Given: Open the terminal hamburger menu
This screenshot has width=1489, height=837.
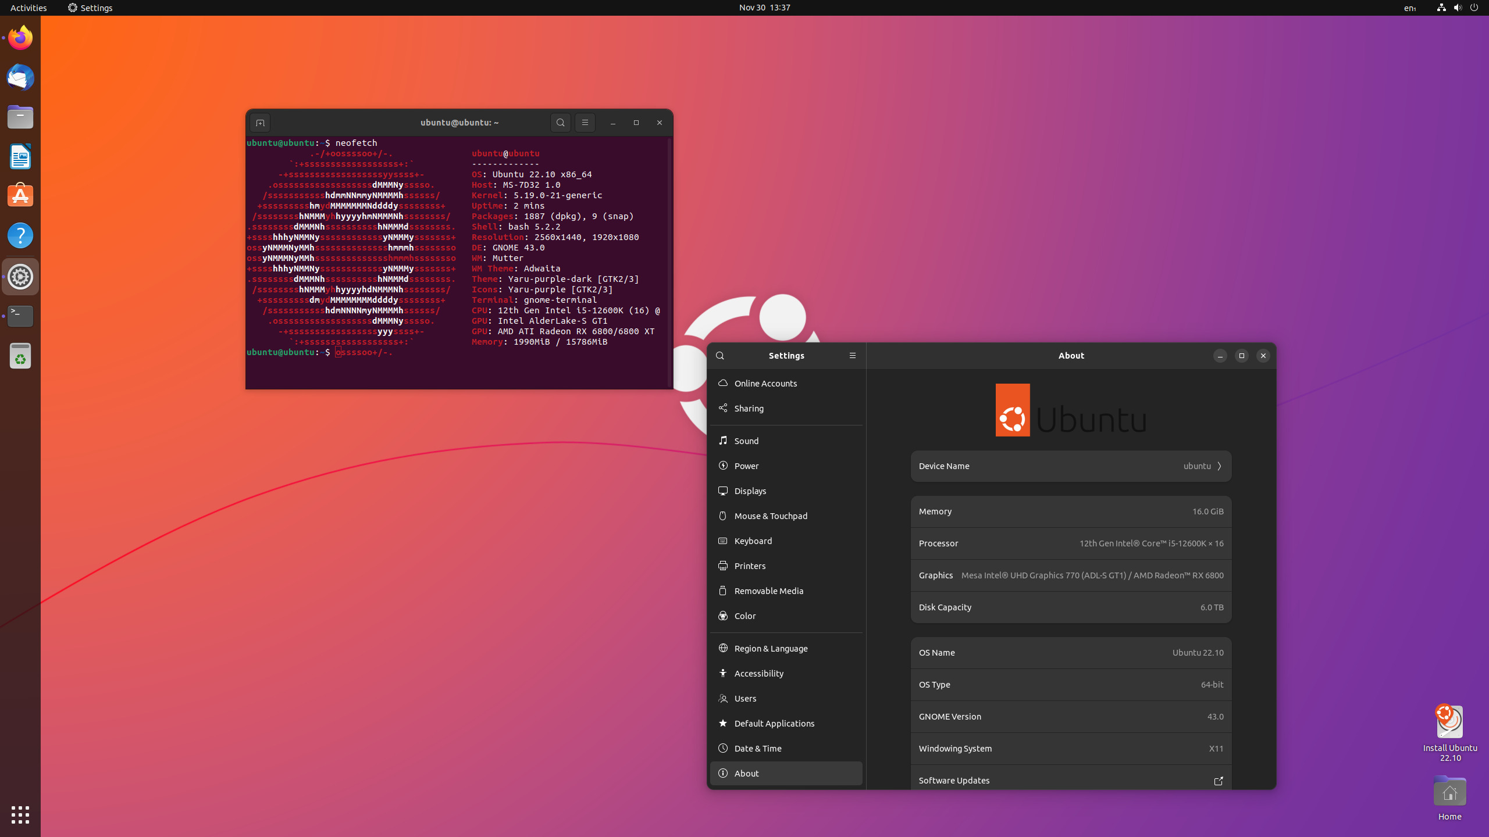Looking at the screenshot, I should (585, 123).
